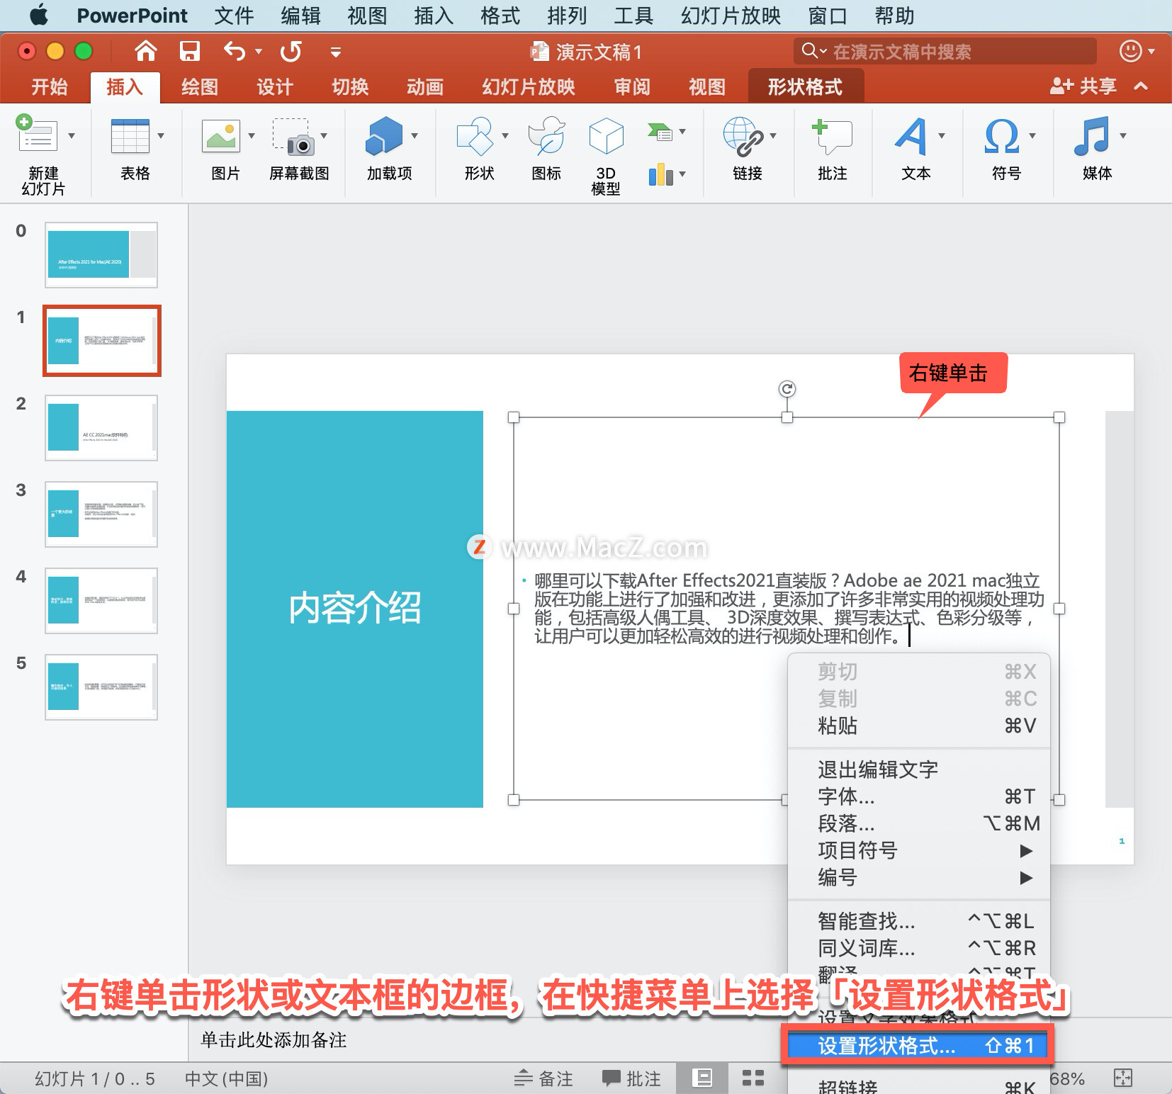Toggle the Notes (备注) button
The height and width of the screenshot is (1094, 1172).
pyautogui.click(x=543, y=1078)
